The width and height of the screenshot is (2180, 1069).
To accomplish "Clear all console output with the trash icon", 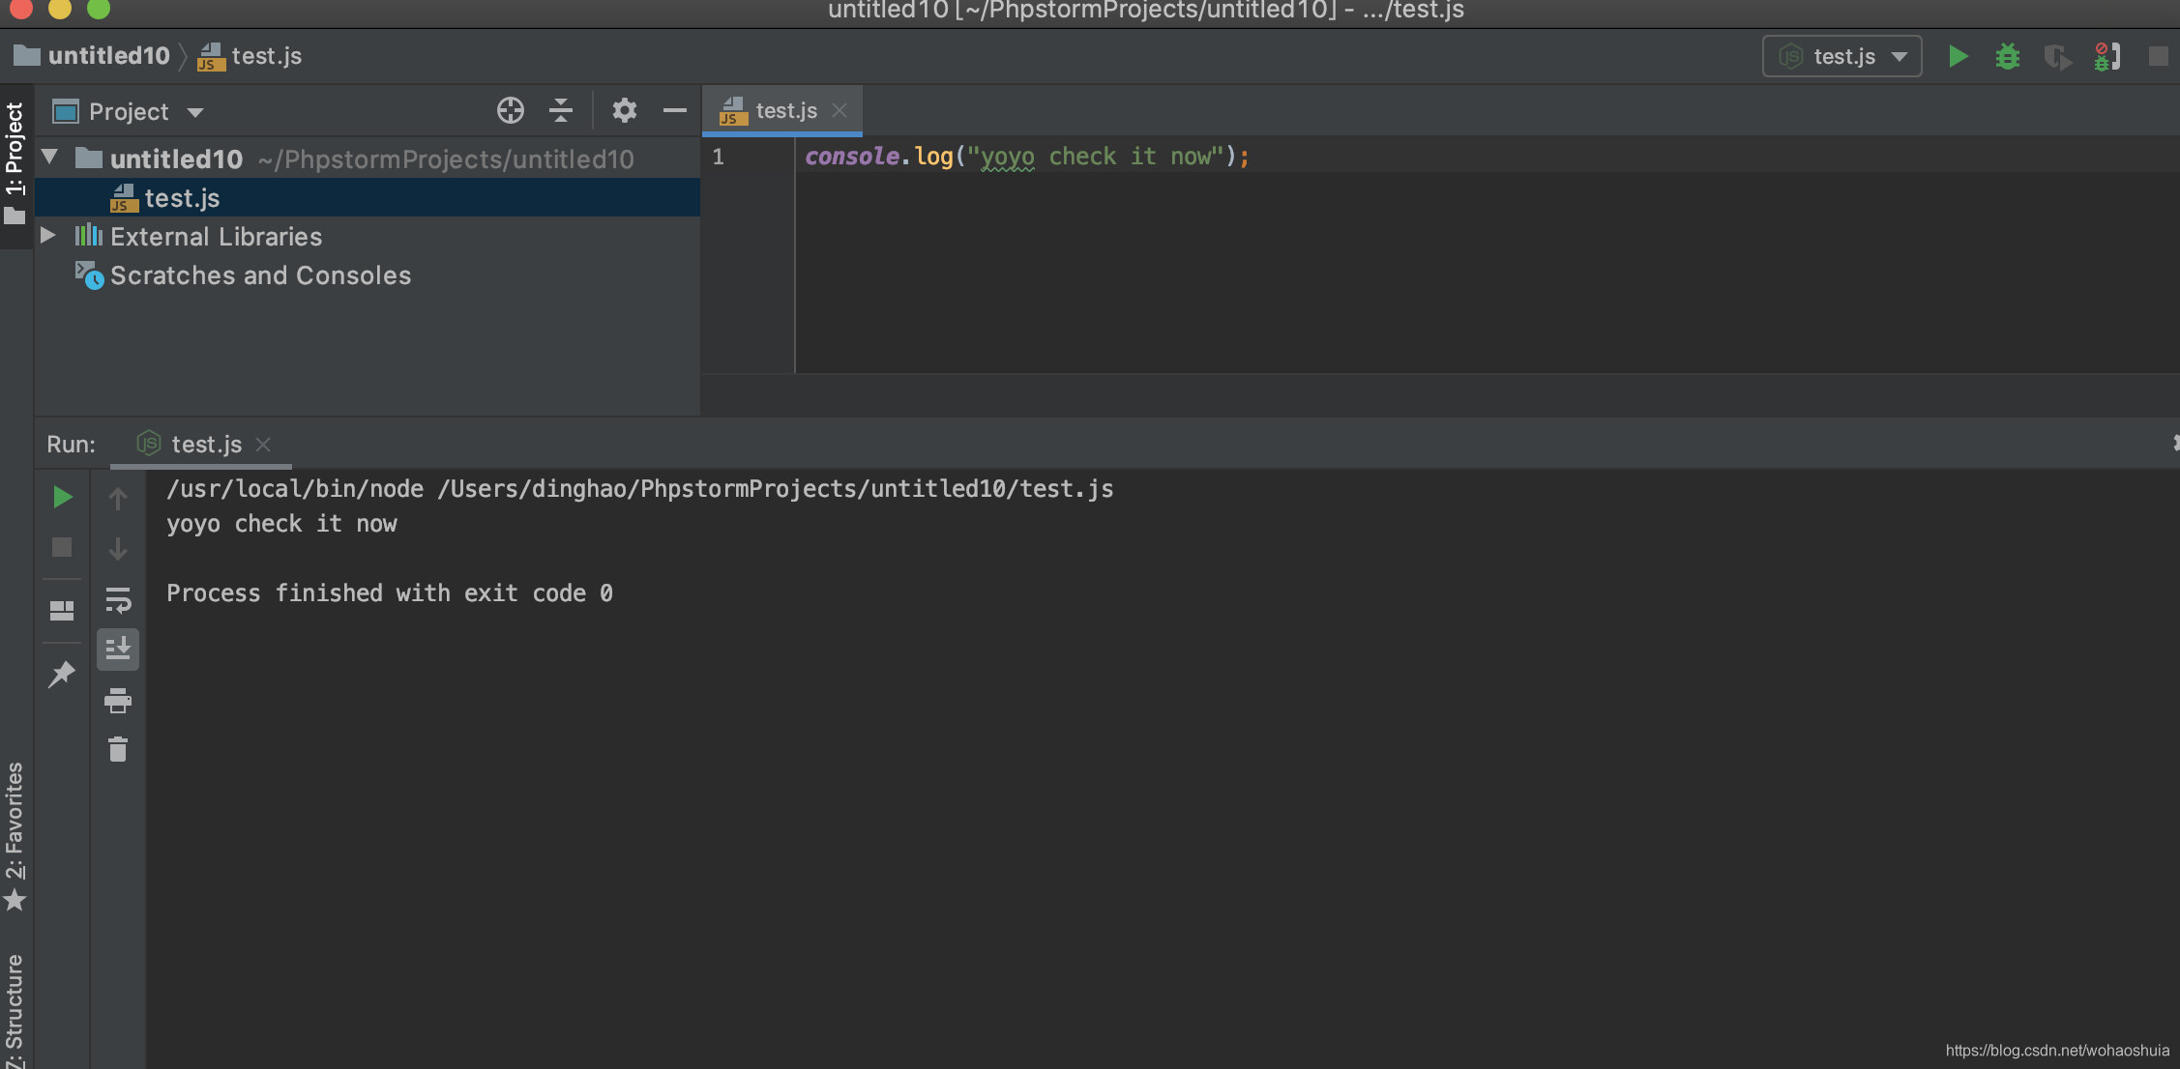I will (x=118, y=749).
